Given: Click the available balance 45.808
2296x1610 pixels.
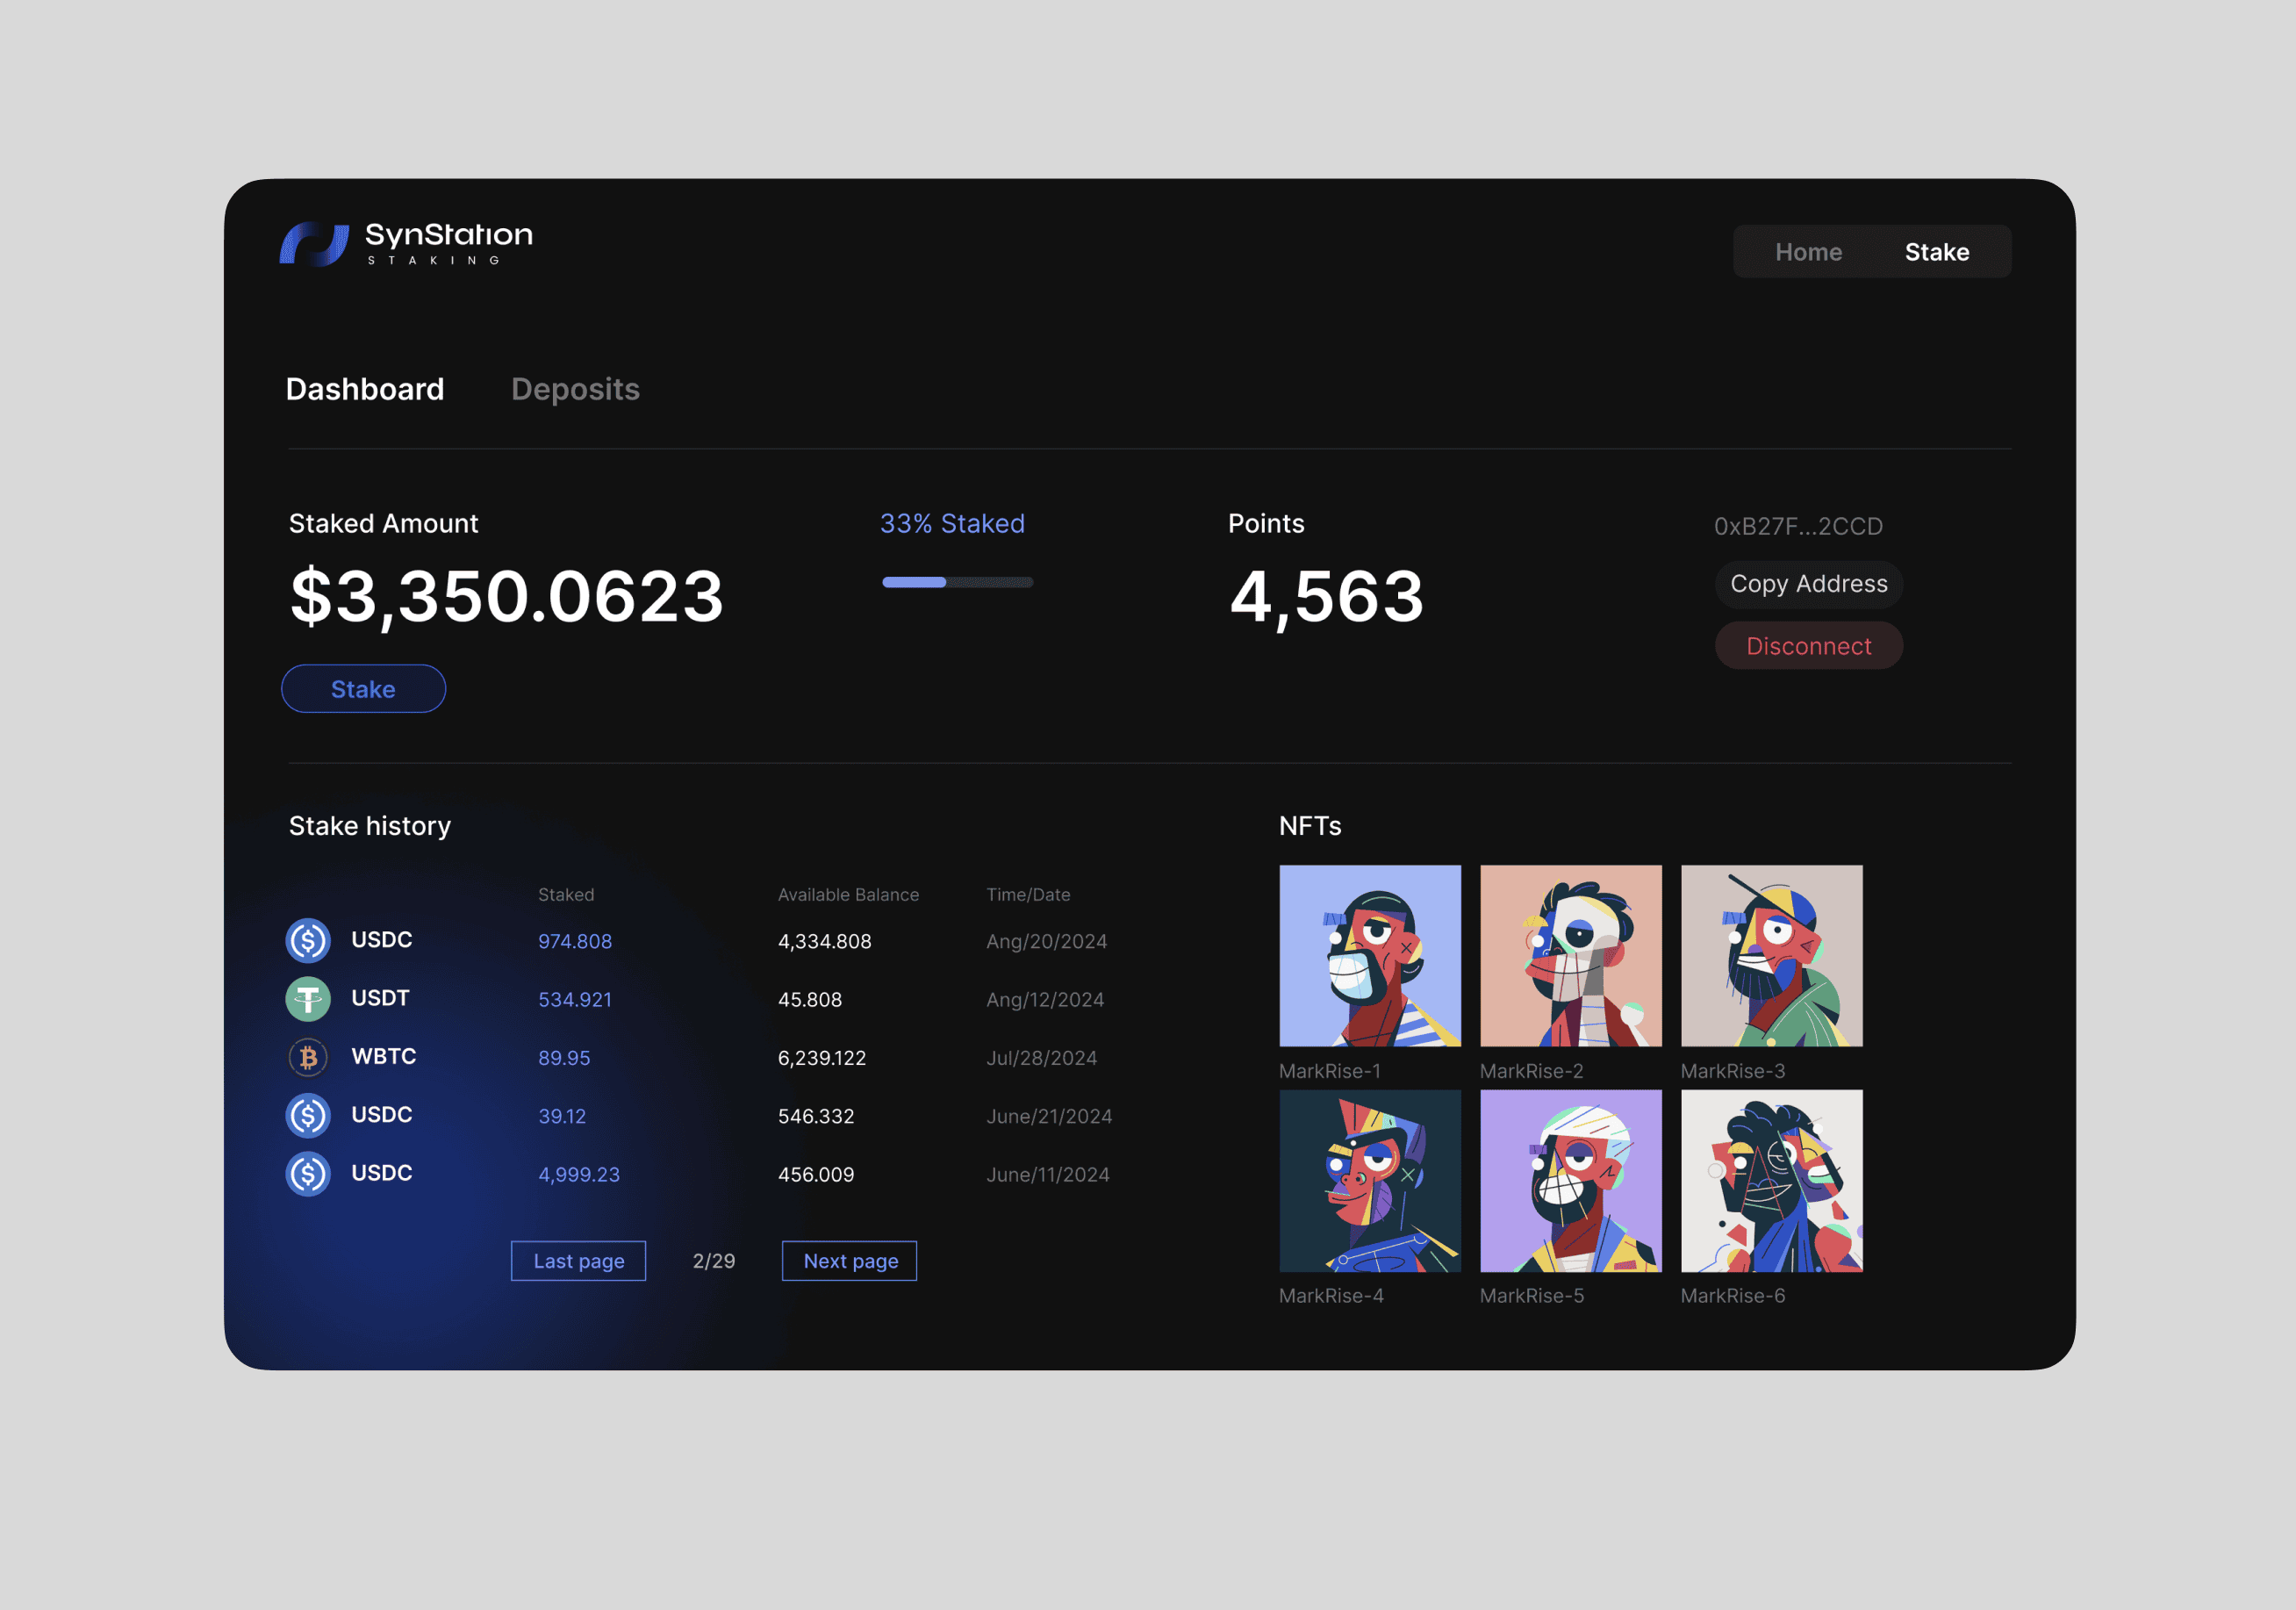Looking at the screenshot, I should [810, 999].
